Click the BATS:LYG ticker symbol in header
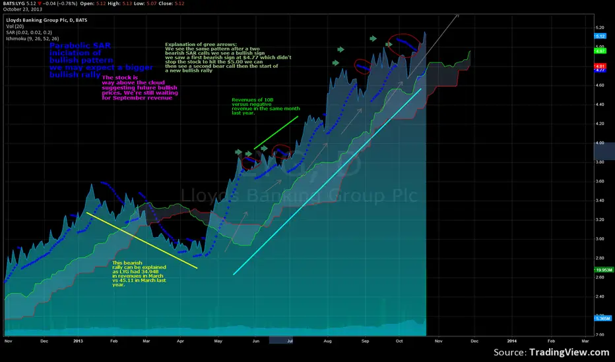 (x=14, y=3)
